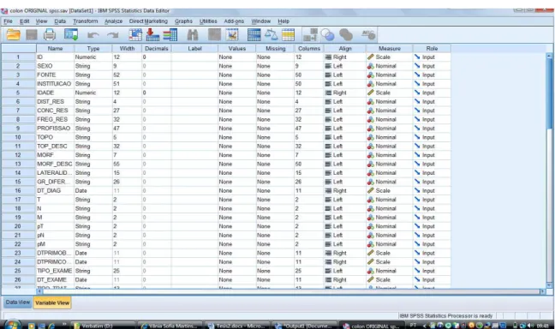The height and width of the screenshot is (329, 555).
Task: Click the Left align cell for TOPO
Action: pos(345,137)
